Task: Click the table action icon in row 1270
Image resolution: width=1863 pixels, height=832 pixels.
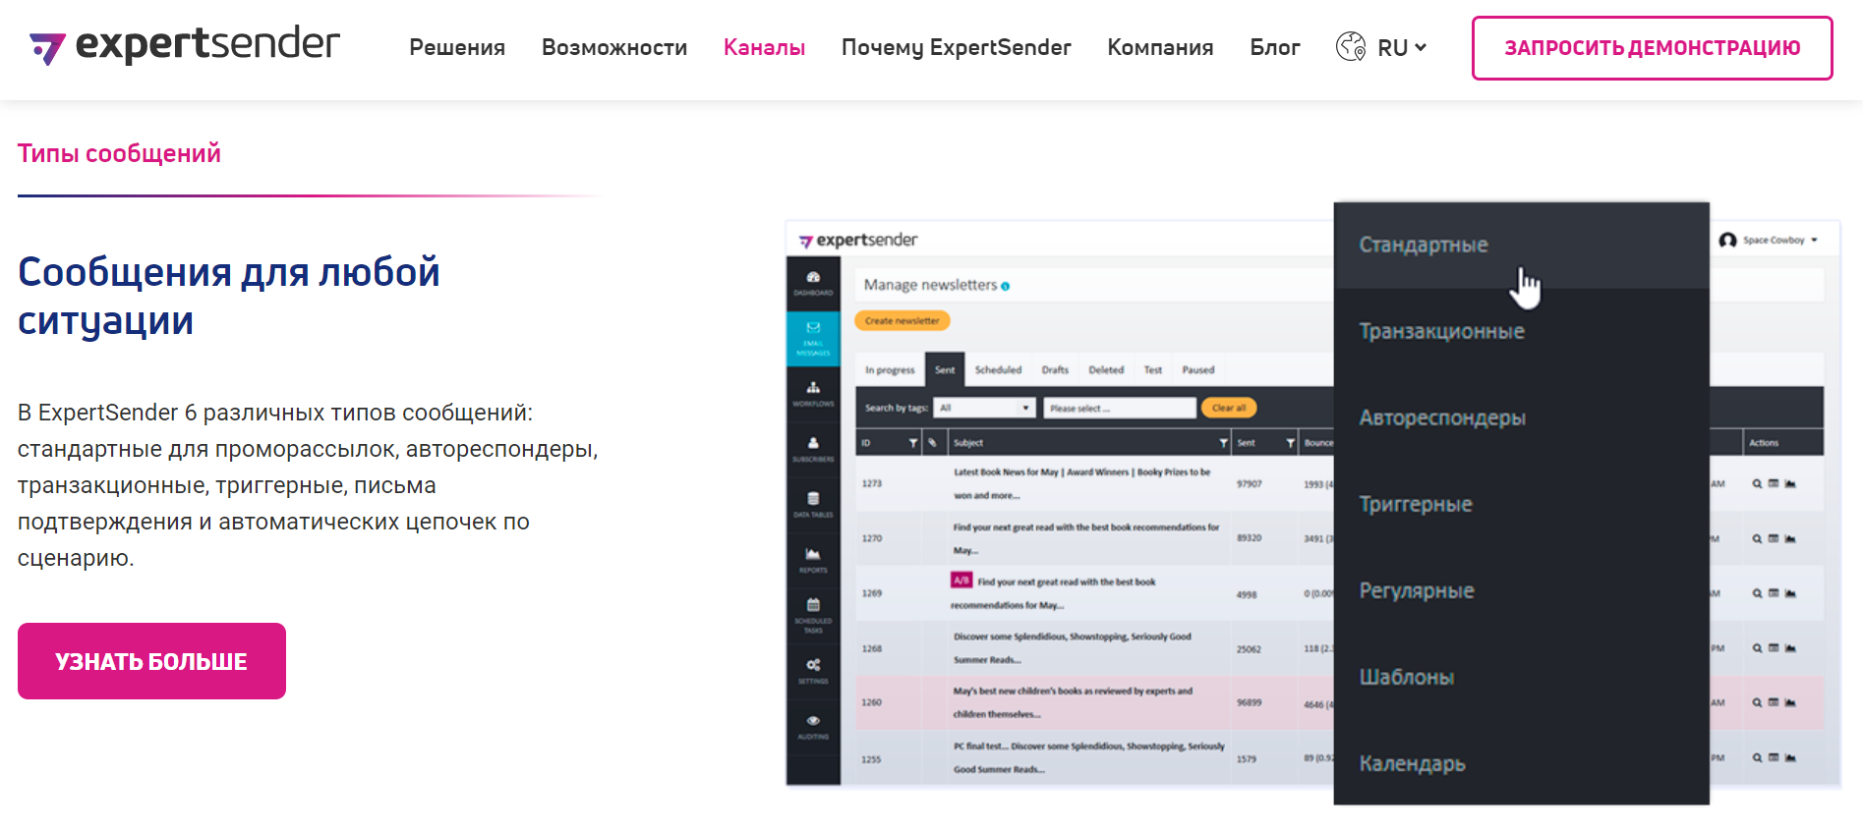Action: [1774, 538]
